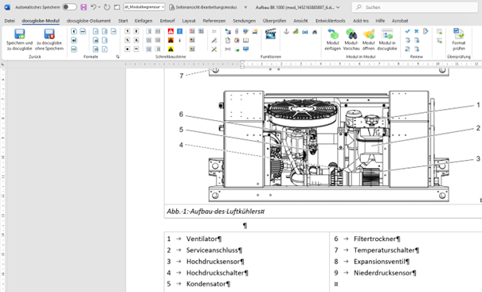Open the undo history dropdown arrow
The image size is (482, 292).
pyautogui.click(x=100, y=7)
